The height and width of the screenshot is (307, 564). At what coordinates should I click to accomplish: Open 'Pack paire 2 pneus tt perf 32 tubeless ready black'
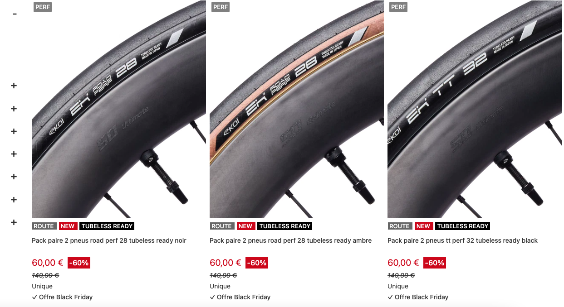[x=462, y=240]
